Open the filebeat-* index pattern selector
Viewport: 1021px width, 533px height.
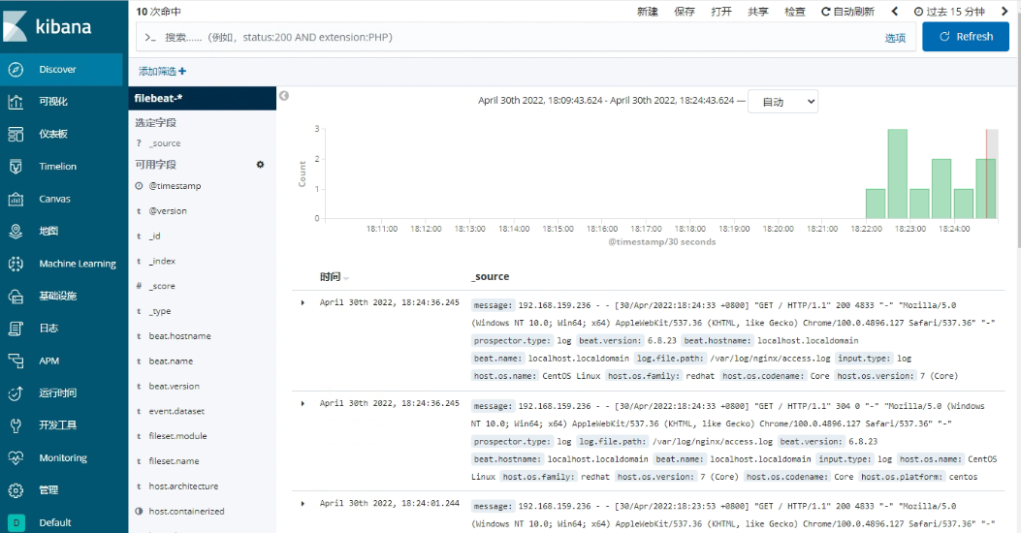click(202, 98)
